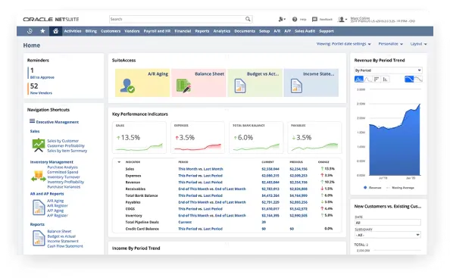Select the horizontal bar chart icon
450x278 pixels.
point(377,79)
